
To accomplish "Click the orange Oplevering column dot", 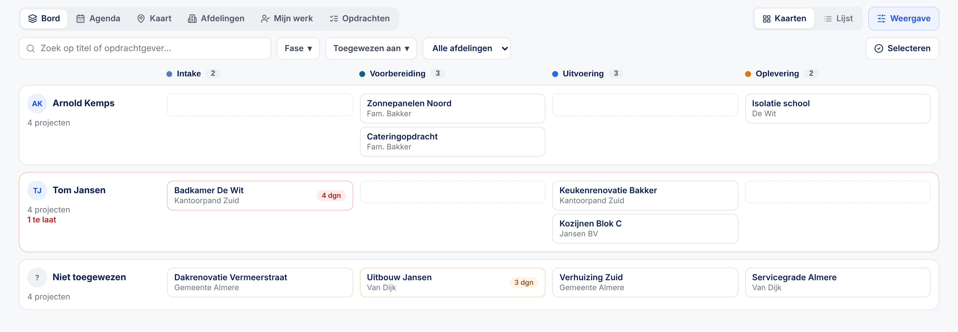I will point(748,74).
